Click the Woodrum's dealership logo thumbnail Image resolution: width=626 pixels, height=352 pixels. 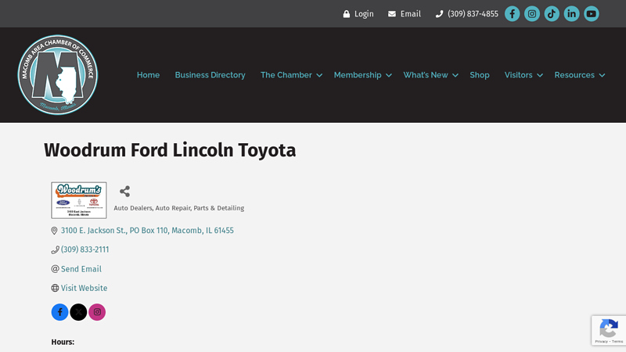(x=79, y=200)
